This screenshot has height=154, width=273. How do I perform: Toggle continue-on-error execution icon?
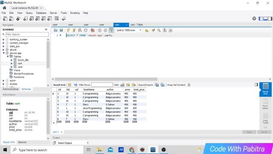coord(93,30)
